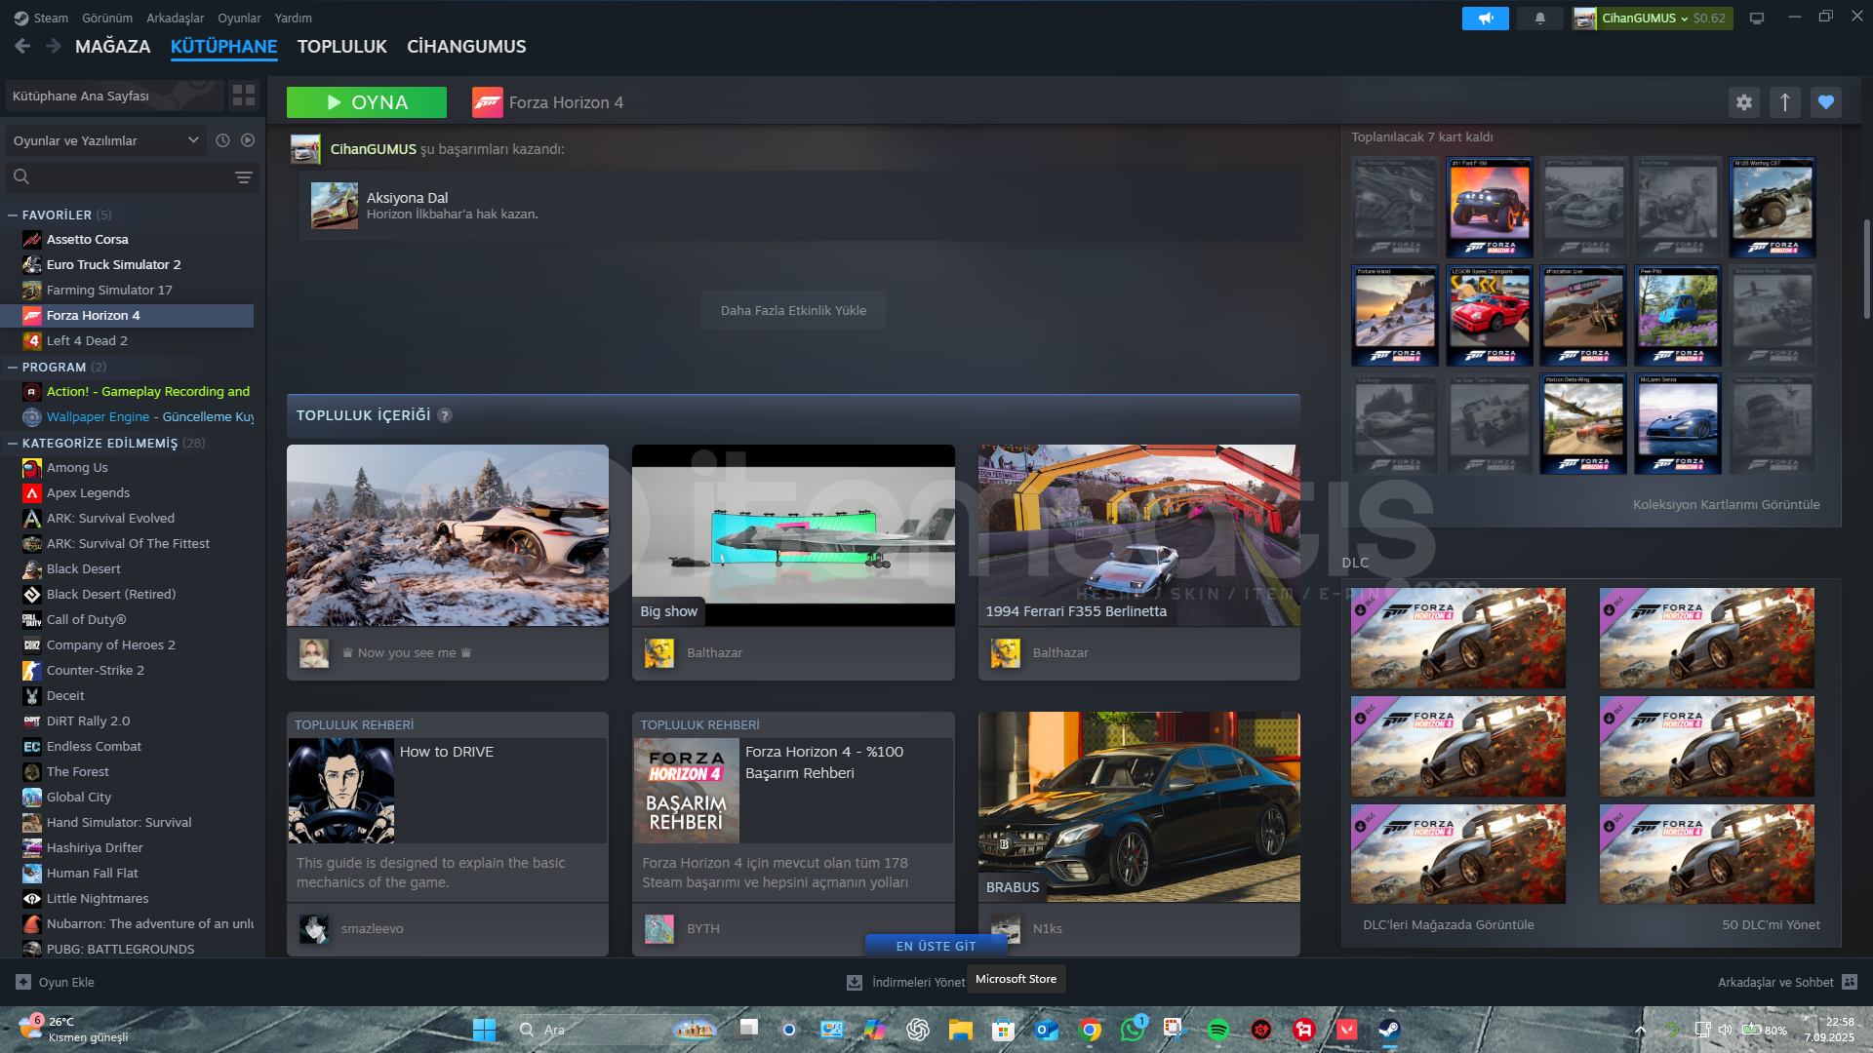Show hidden system tray icons chevron
Screen dimensions: 1873x1053
pyautogui.click(x=1640, y=1031)
